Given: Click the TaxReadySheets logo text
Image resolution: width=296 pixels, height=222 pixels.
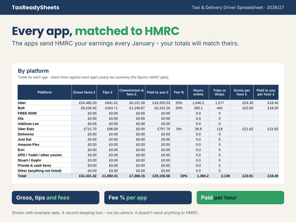Looking at the screenshot, I should click(x=35, y=7).
